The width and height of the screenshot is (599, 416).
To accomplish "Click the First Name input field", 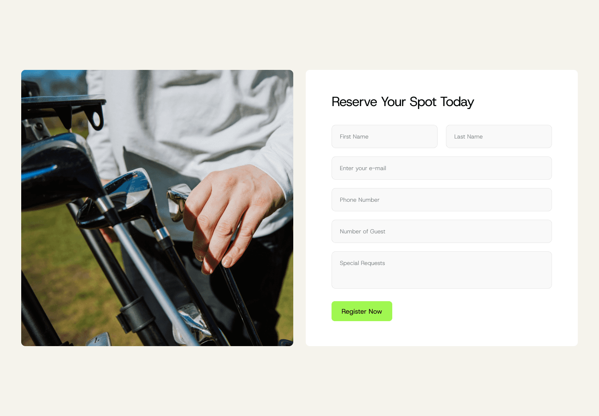I will 384,136.
